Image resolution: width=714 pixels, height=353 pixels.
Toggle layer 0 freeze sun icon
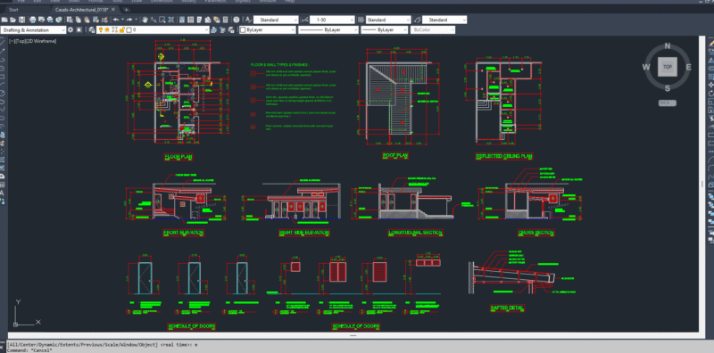[x=107, y=29]
